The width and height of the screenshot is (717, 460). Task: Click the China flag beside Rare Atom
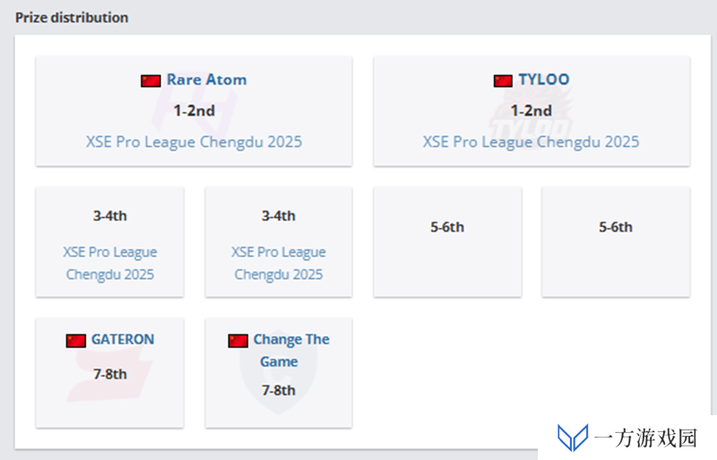151,81
